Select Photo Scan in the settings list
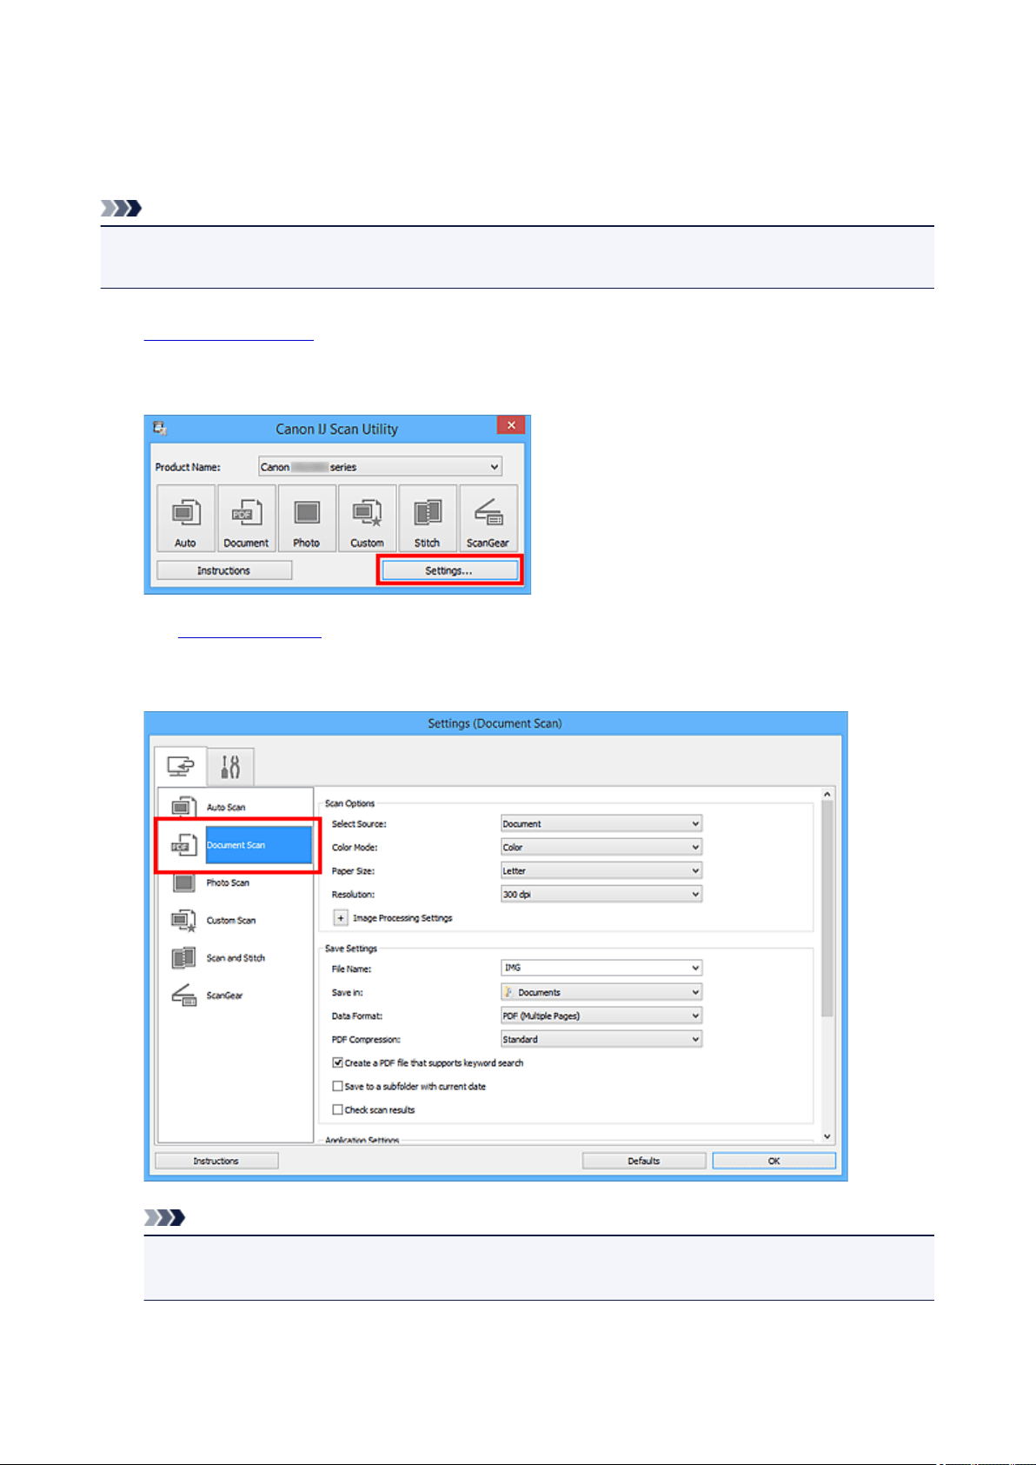Viewport: 1036px width, 1465px height. (235, 882)
